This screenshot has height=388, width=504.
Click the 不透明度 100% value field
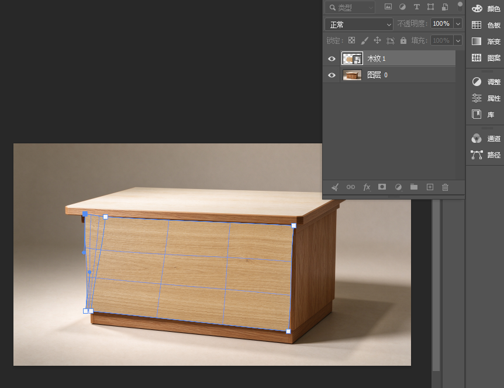(x=442, y=24)
